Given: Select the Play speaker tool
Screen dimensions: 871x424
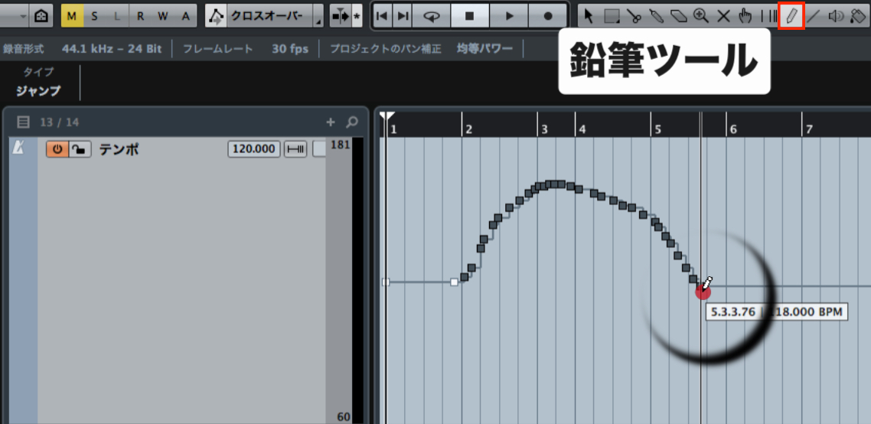Looking at the screenshot, I should pos(836,16).
